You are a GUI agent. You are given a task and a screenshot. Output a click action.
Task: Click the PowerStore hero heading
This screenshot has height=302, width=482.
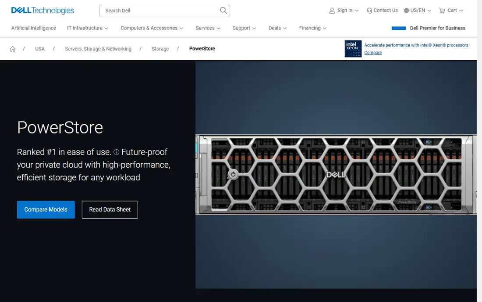click(60, 127)
